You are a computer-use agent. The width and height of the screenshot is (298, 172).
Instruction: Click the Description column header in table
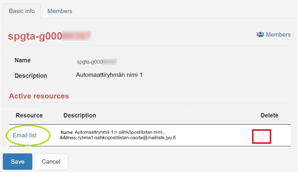[80, 115]
